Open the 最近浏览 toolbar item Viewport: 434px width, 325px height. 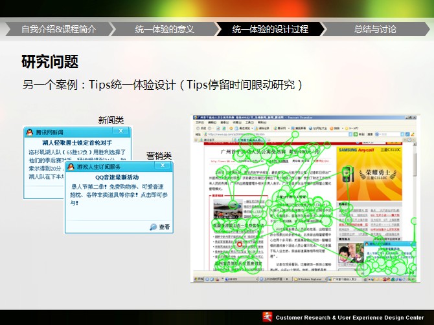(242, 128)
